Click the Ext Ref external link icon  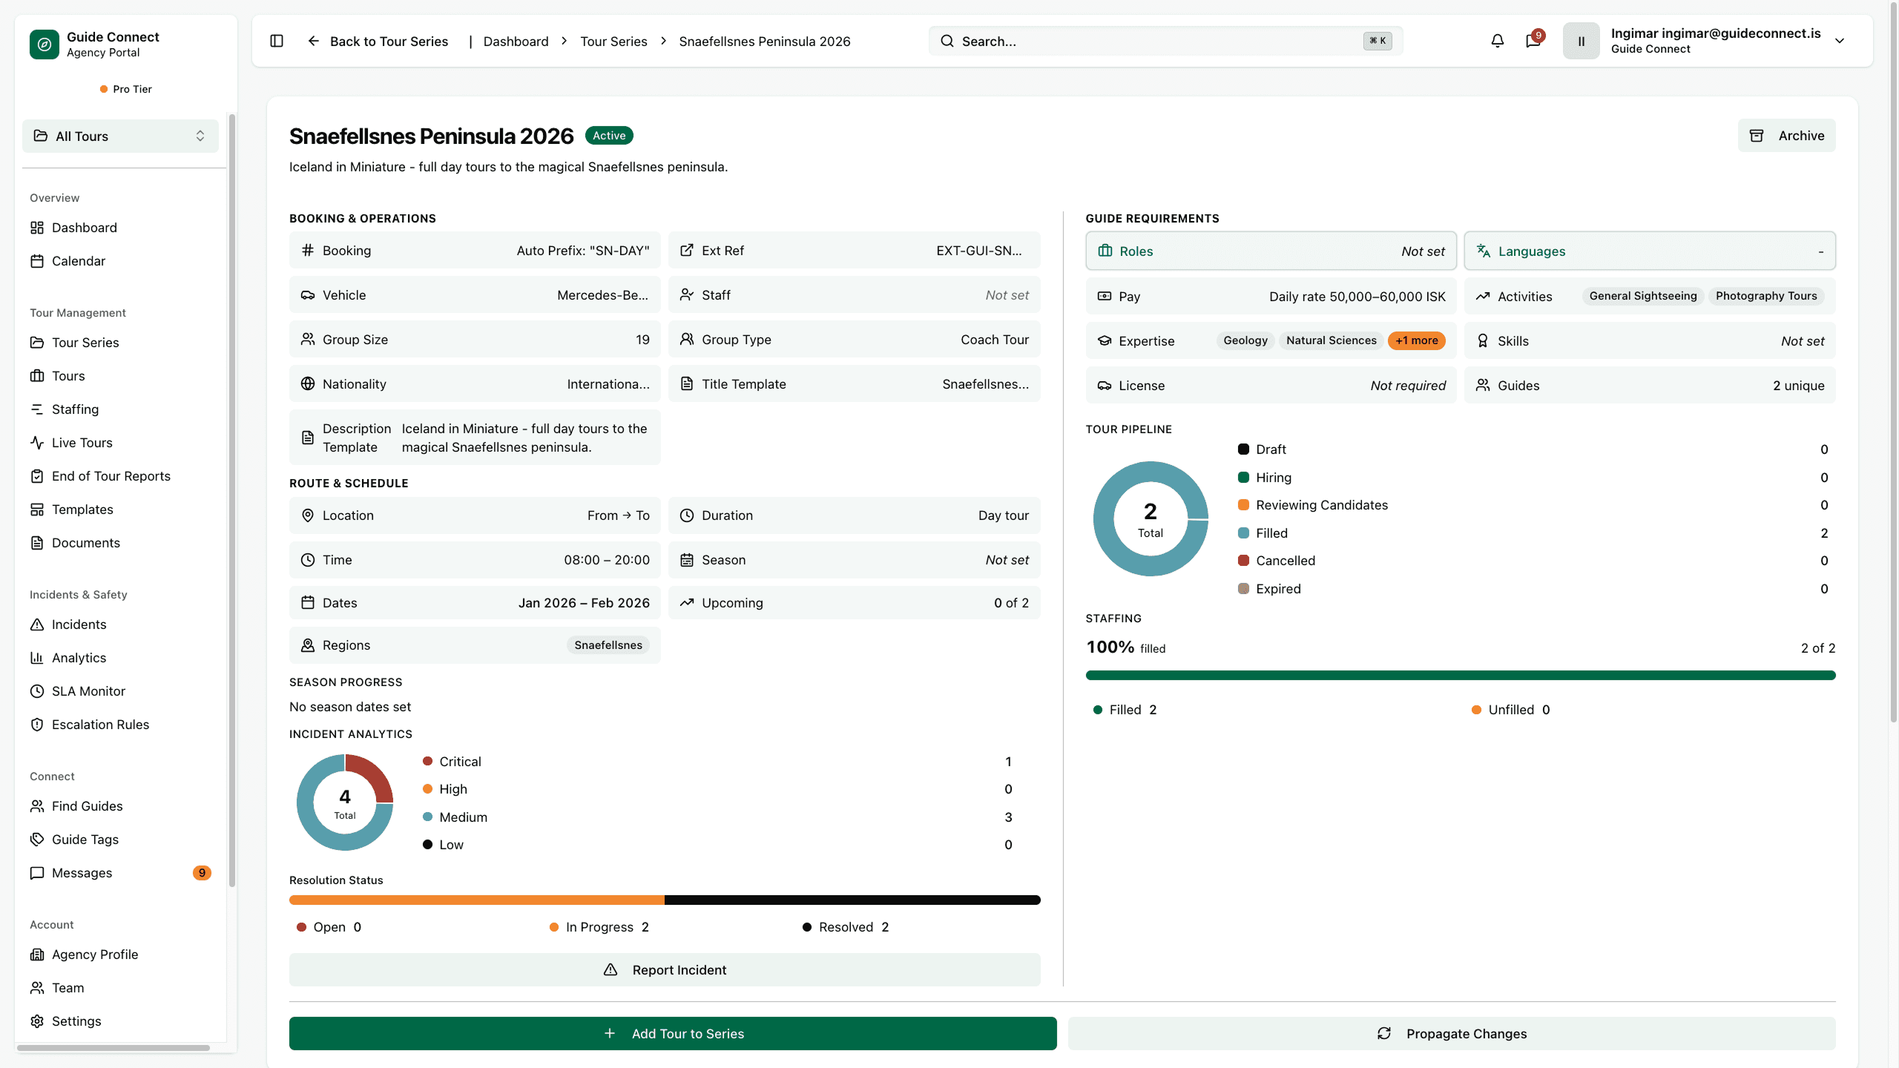click(687, 251)
